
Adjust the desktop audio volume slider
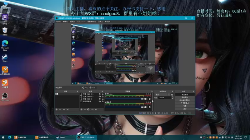point(124,107)
